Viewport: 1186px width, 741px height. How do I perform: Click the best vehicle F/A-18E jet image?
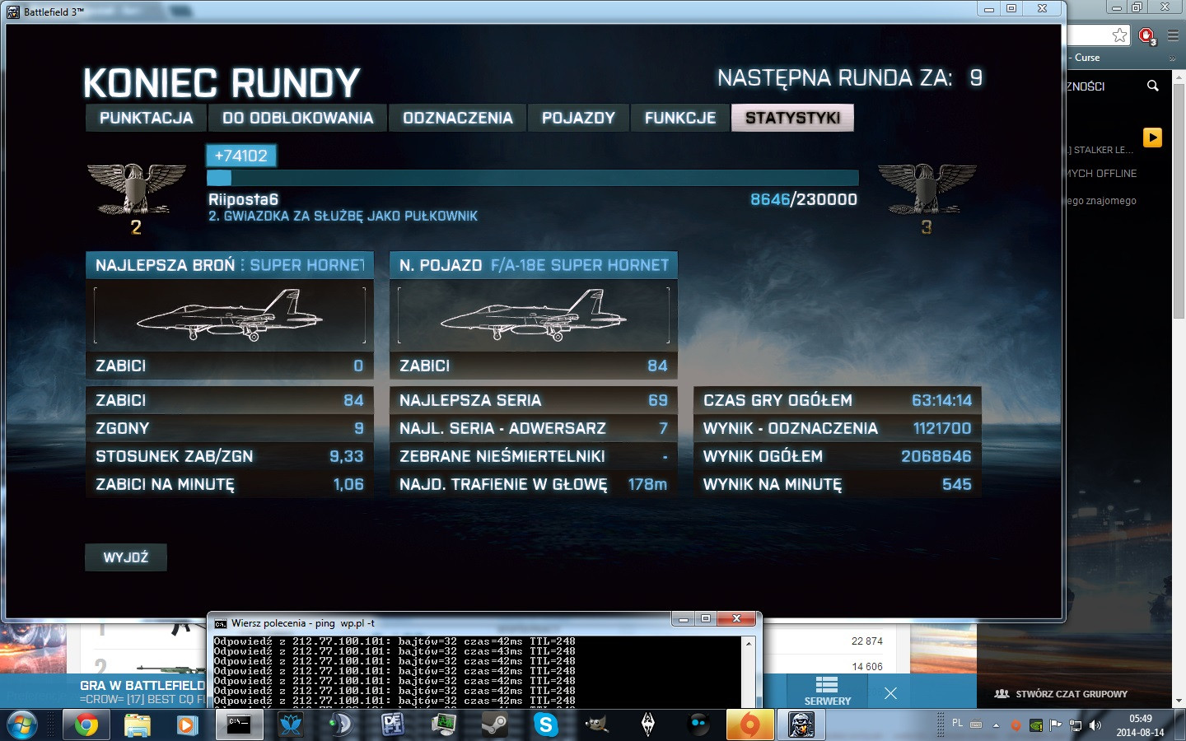(x=534, y=315)
